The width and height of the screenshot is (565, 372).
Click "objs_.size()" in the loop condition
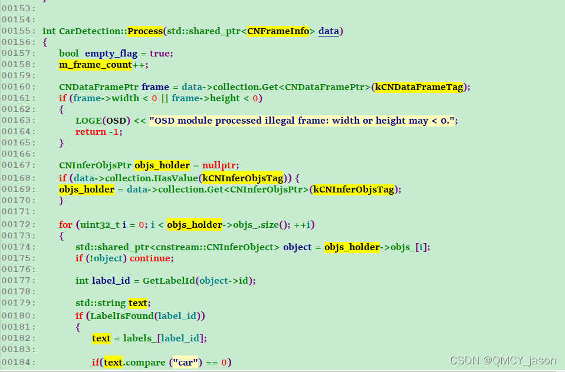(x=261, y=225)
